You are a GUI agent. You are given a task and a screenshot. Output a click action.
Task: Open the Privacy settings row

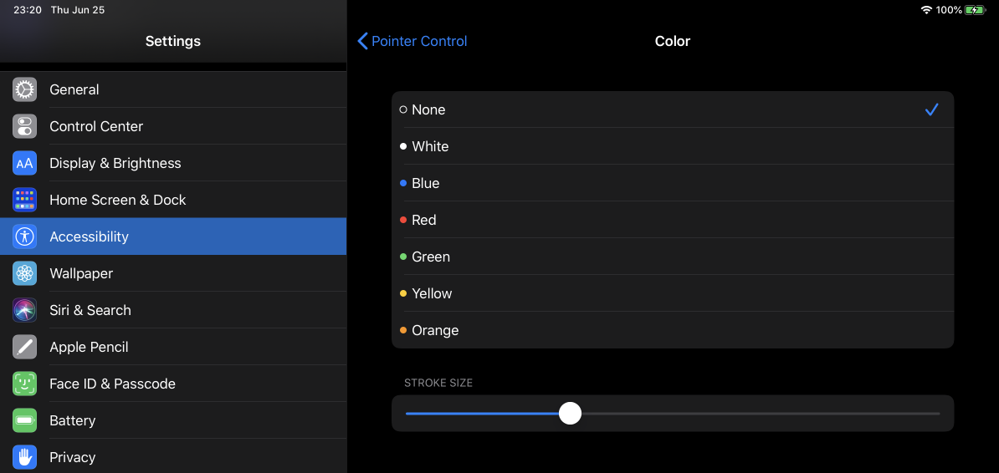click(173, 457)
